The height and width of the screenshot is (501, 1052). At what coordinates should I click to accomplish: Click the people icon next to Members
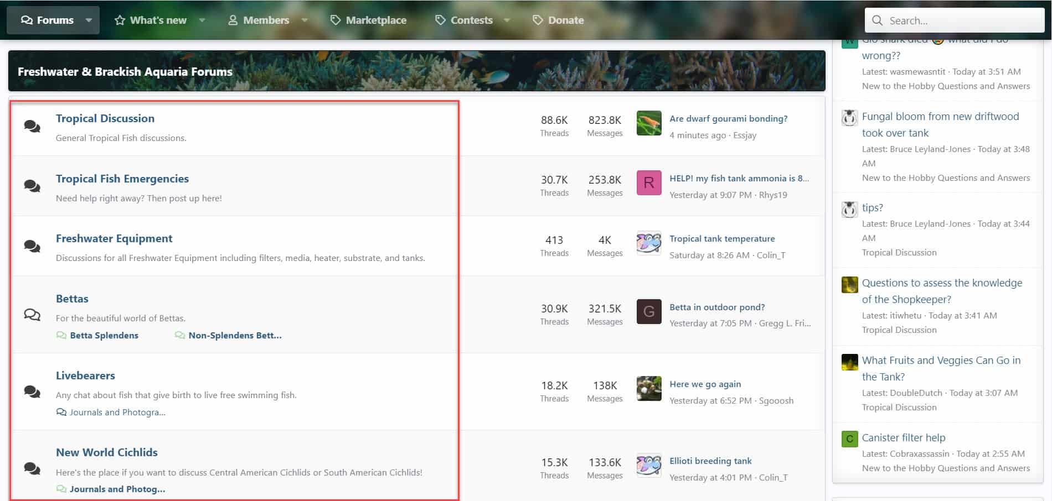coord(232,20)
